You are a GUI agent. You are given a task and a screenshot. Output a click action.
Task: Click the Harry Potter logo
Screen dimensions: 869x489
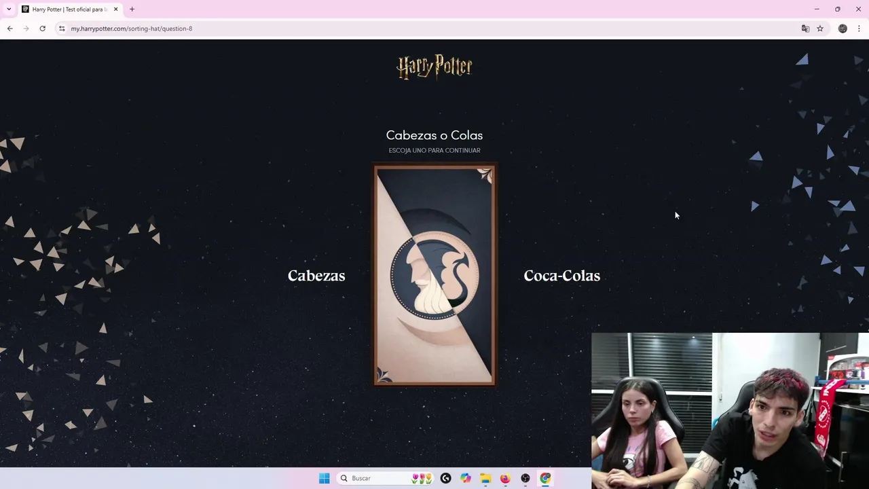(x=434, y=67)
